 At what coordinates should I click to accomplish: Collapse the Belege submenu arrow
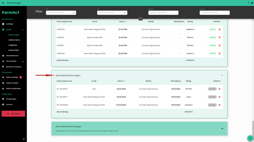click(x=23, y=30)
